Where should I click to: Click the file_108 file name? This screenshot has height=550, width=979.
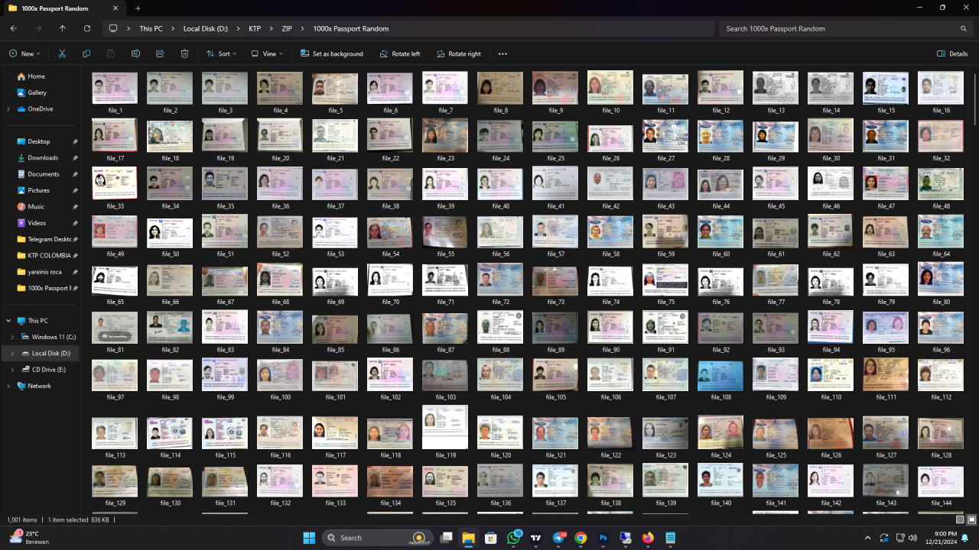[x=721, y=397]
